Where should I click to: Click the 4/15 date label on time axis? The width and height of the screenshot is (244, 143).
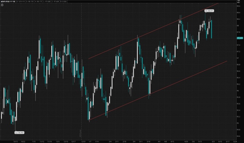[x=172, y=142]
